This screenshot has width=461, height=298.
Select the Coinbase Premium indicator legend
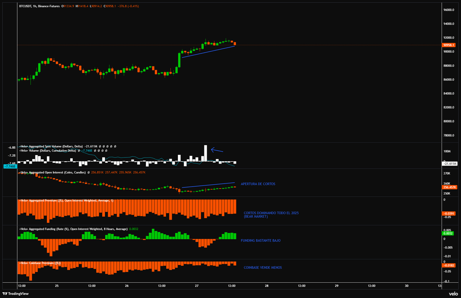pyautogui.click(x=40, y=263)
